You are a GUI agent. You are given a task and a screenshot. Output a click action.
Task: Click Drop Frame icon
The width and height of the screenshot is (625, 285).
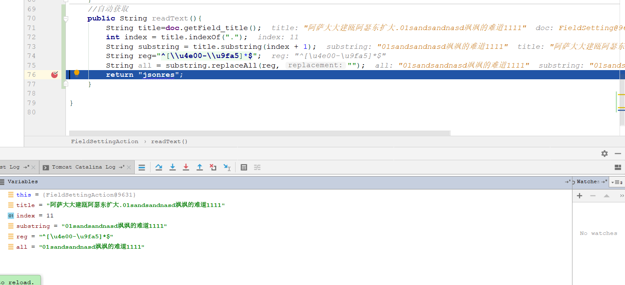click(x=213, y=167)
